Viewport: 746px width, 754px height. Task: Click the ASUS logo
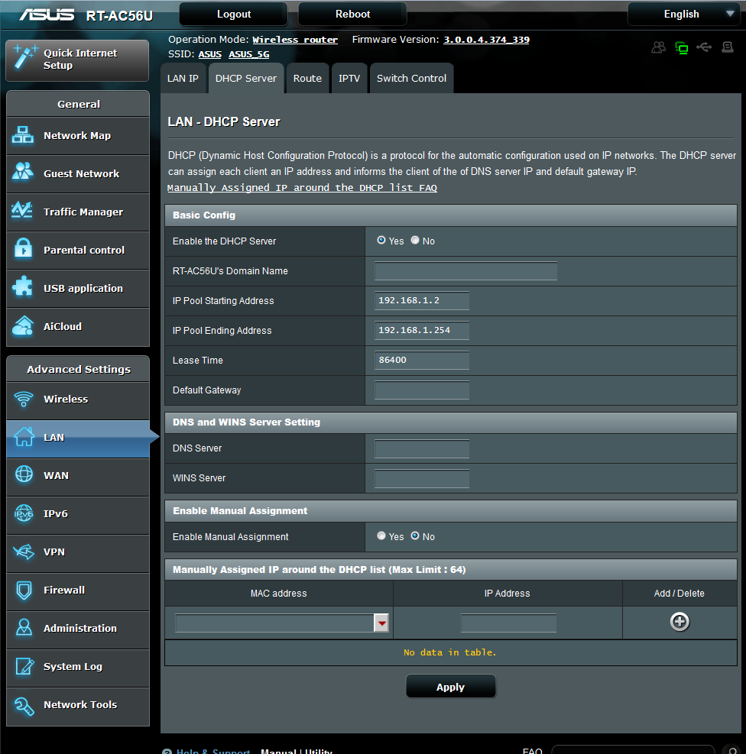click(x=47, y=15)
